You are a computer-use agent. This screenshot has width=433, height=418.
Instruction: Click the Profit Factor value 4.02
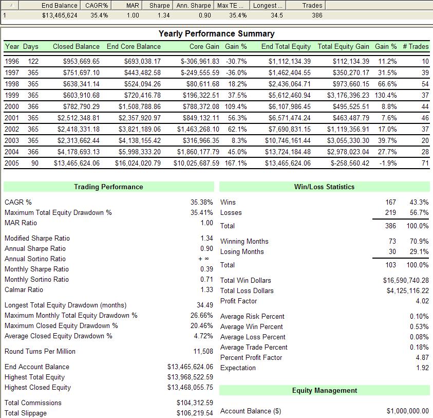(422, 301)
